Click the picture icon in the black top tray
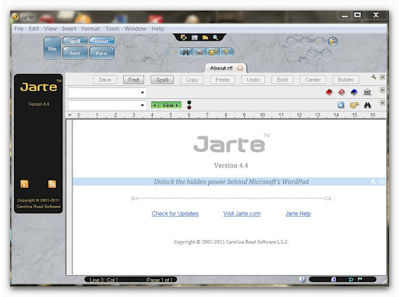The width and height of the screenshot is (399, 297). click(x=195, y=37)
